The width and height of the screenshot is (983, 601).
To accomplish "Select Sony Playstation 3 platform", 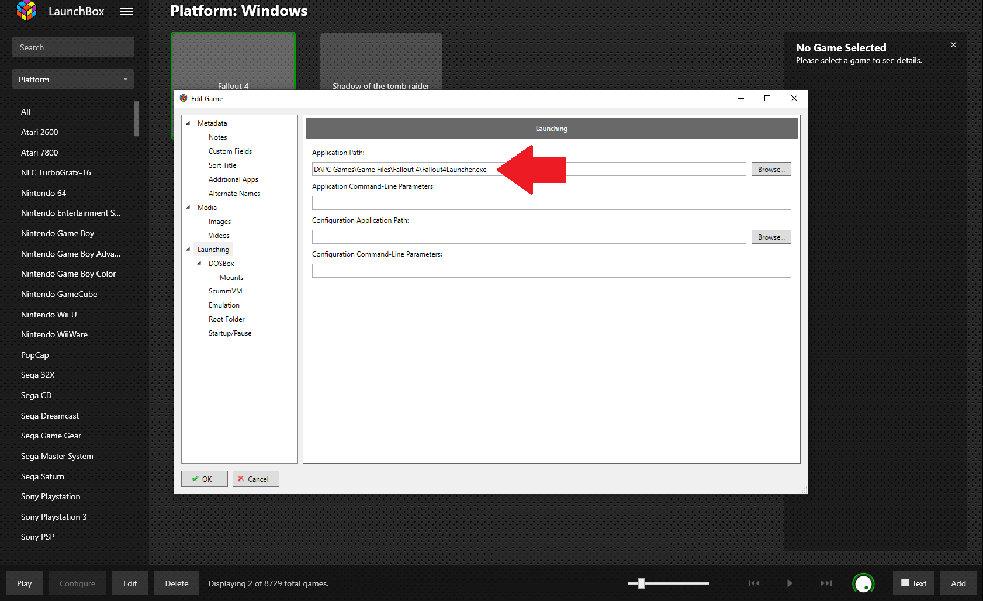I will tap(54, 517).
